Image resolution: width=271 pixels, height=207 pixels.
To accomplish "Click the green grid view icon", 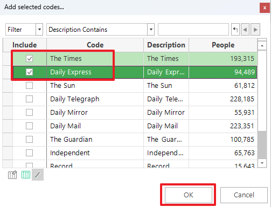I will click(x=26, y=175).
